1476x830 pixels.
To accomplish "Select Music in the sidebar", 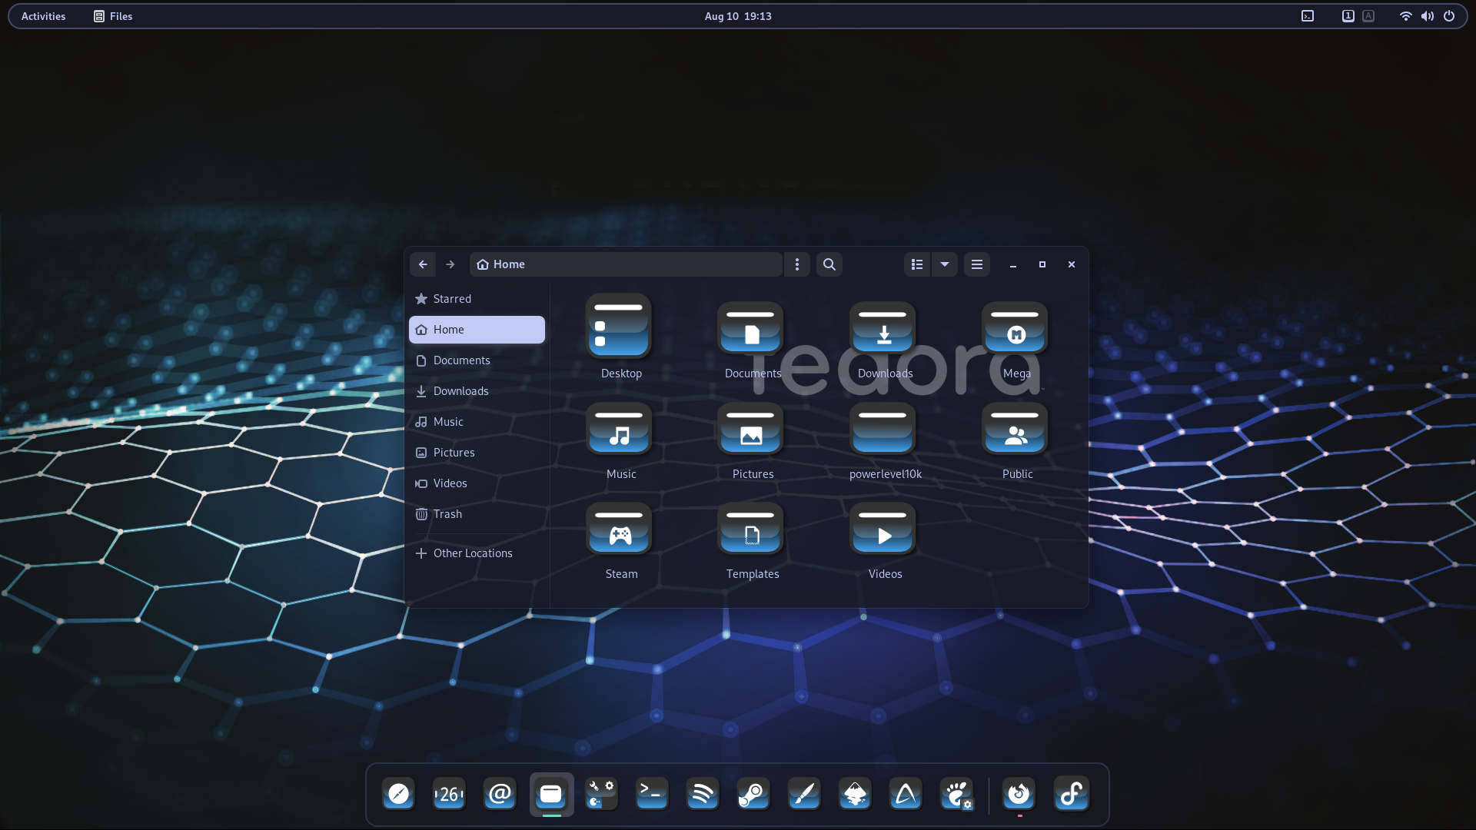I will [x=477, y=422].
